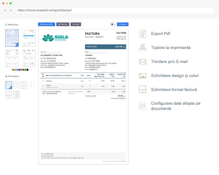The width and height of the screenshot is (219, 175).
Task: Create a new invoice with + Factura
Action: pyautogui.click(x=123, y=24)
